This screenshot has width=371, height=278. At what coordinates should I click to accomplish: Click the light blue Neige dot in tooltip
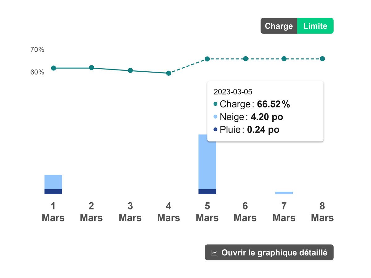(215, 117)
